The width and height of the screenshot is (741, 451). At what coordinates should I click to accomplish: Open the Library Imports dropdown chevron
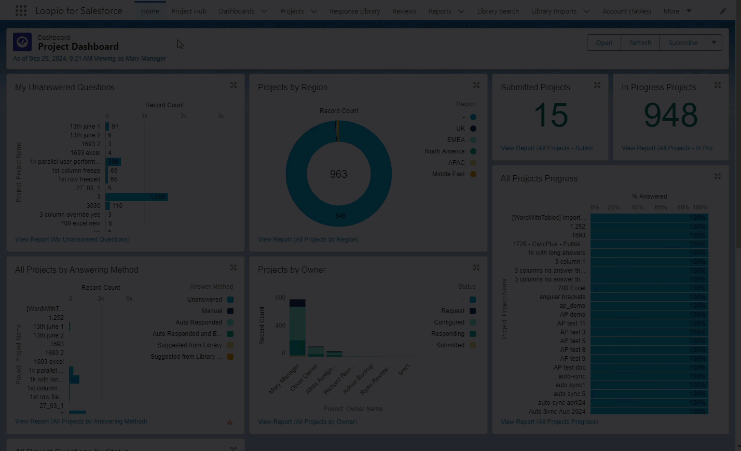tap(586, 11)
